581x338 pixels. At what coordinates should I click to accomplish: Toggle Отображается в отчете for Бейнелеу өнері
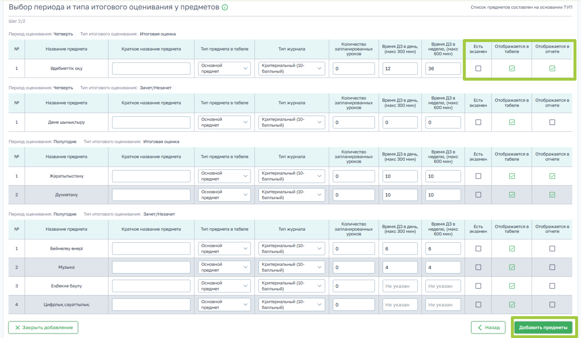coord(552,249)
